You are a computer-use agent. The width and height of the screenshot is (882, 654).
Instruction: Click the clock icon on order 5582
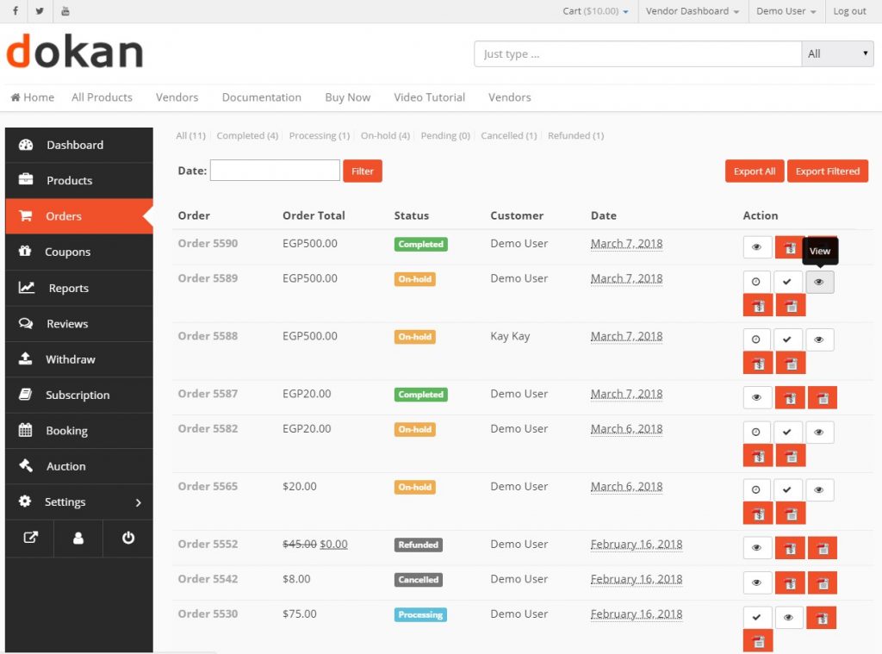[757, 432]
